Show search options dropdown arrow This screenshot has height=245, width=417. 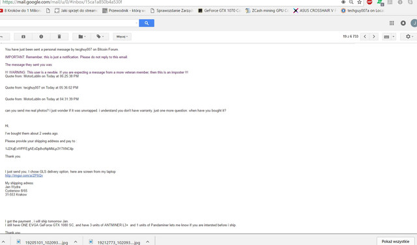136,23
